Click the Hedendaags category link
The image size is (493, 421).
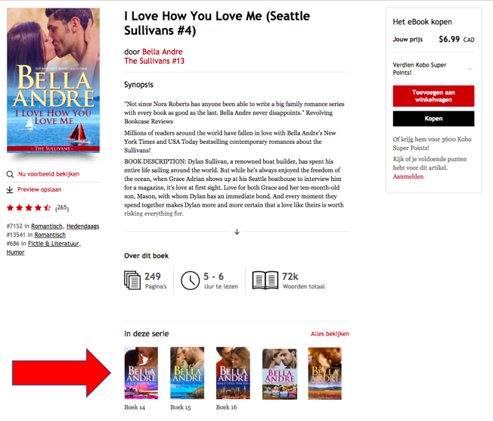click(x=82, y=226)
